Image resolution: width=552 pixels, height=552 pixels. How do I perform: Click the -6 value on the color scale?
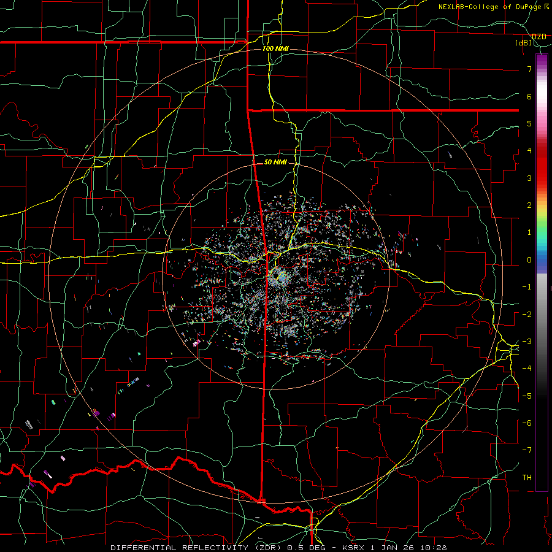[527, 423]
